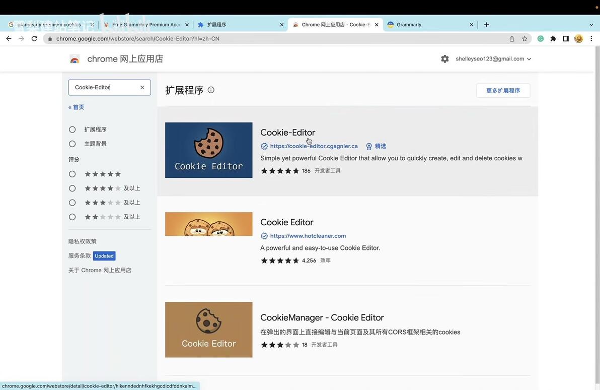Screen dimensions: 600x390
Task: Select four stars 及以上 rating filter
Action: (x=72, y=188)
